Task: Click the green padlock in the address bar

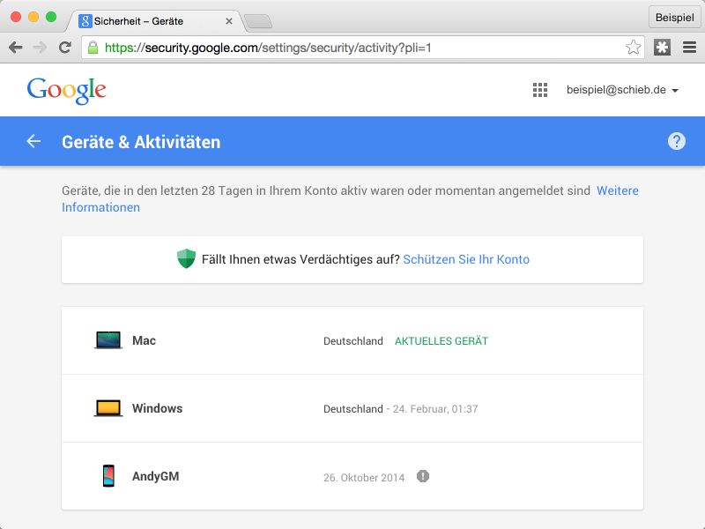Action: [93, 48]
